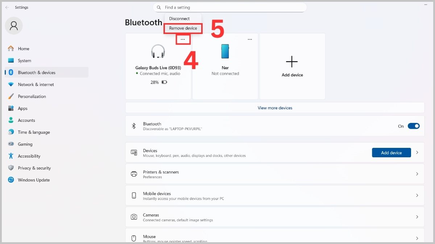Open the Network & internet section
The height and width of the screenshot is (244, 435).
47,84
